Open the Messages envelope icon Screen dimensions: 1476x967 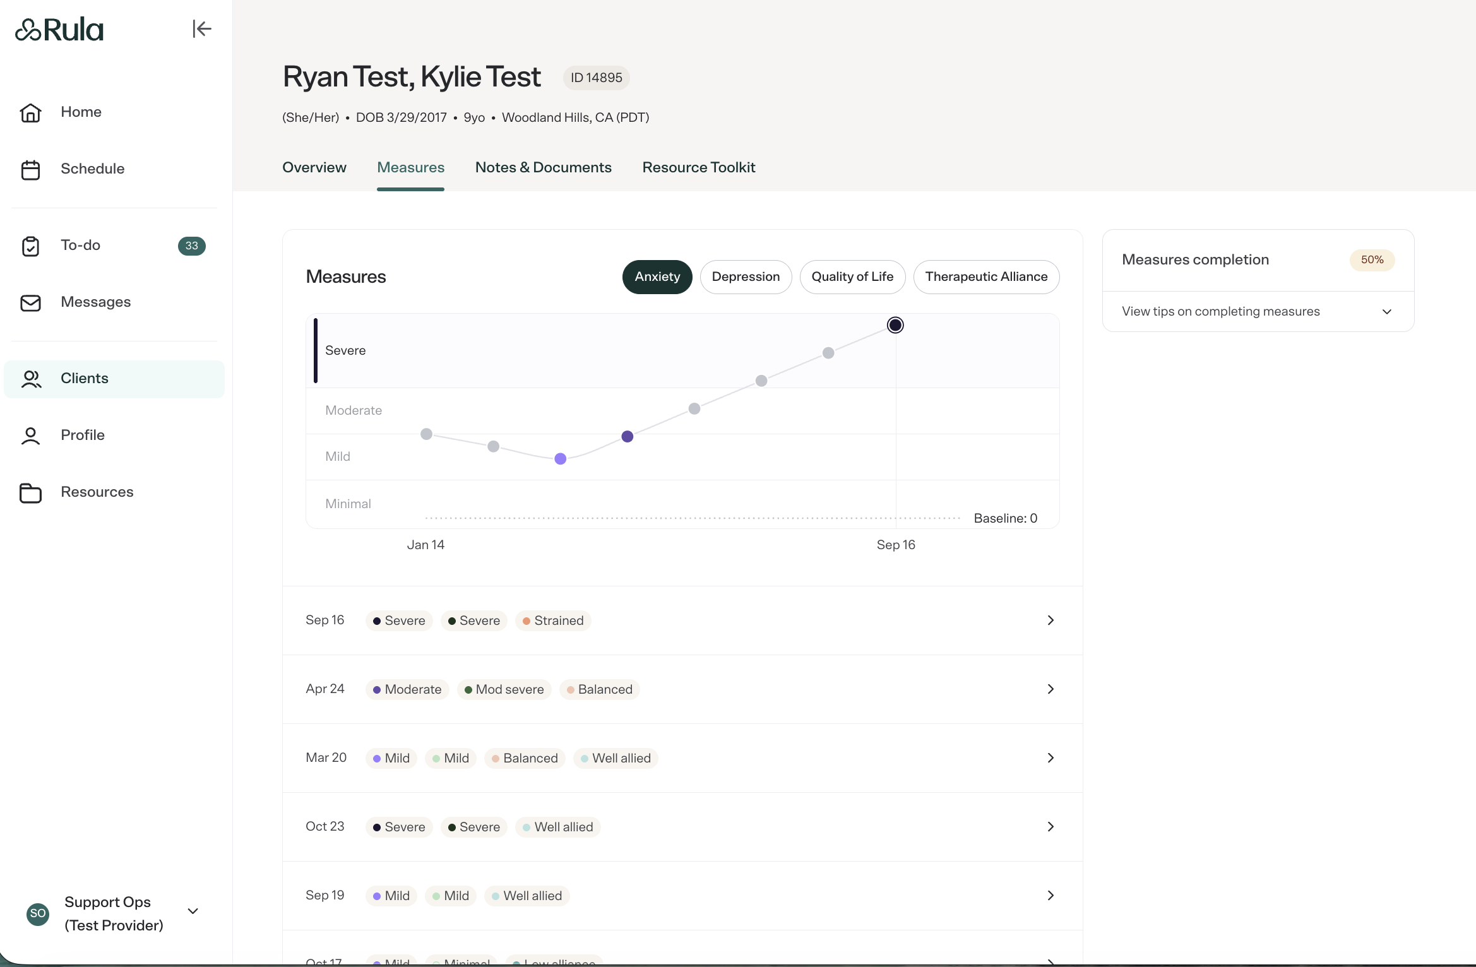click(x=30, y=303)
